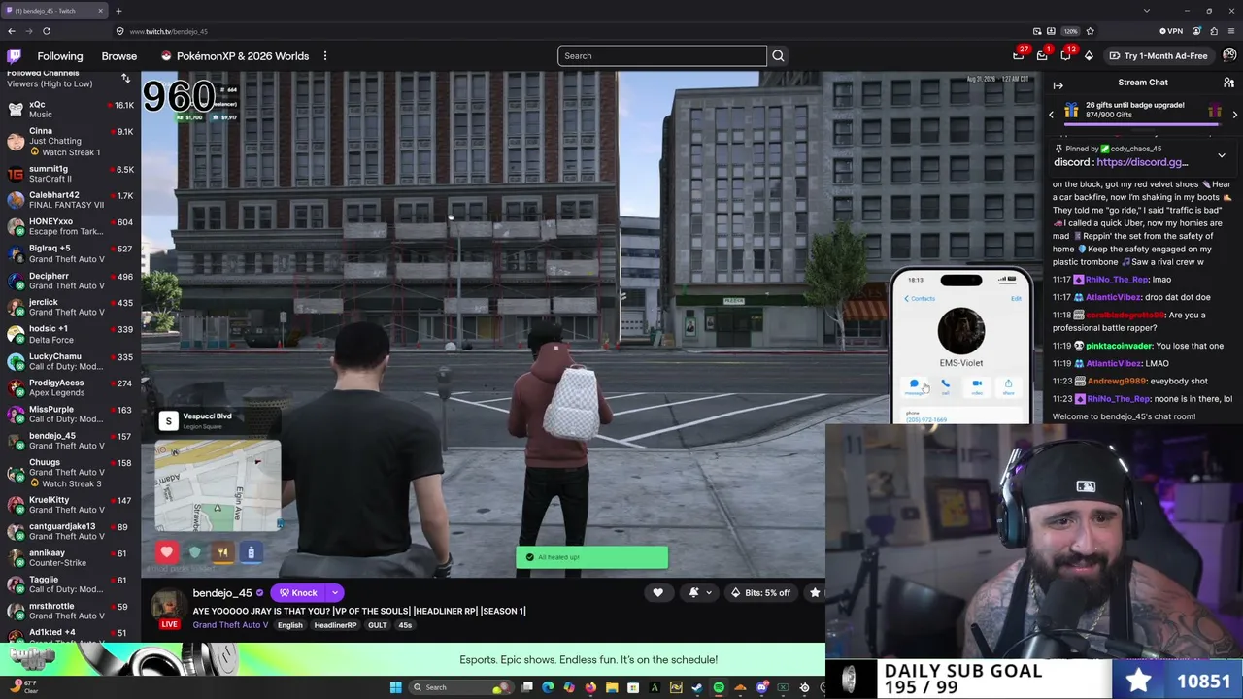Open the browser hamburger menu
This screenshot has height=699, width=1243.
point(1231,31)
